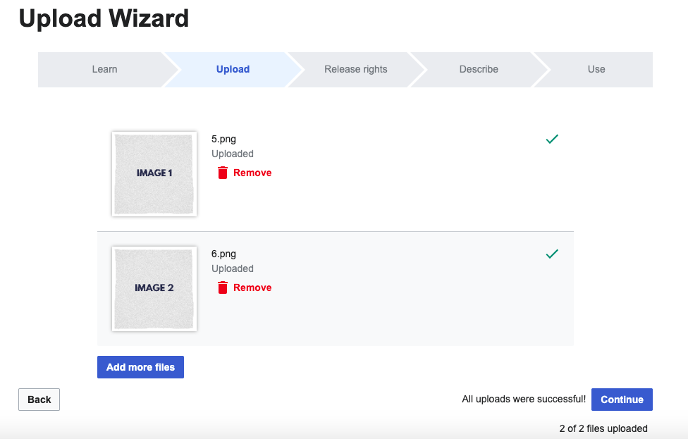This screenshot has width=688, height=439.
Task: Click the Back button
Action: click(x=39, y=400)
